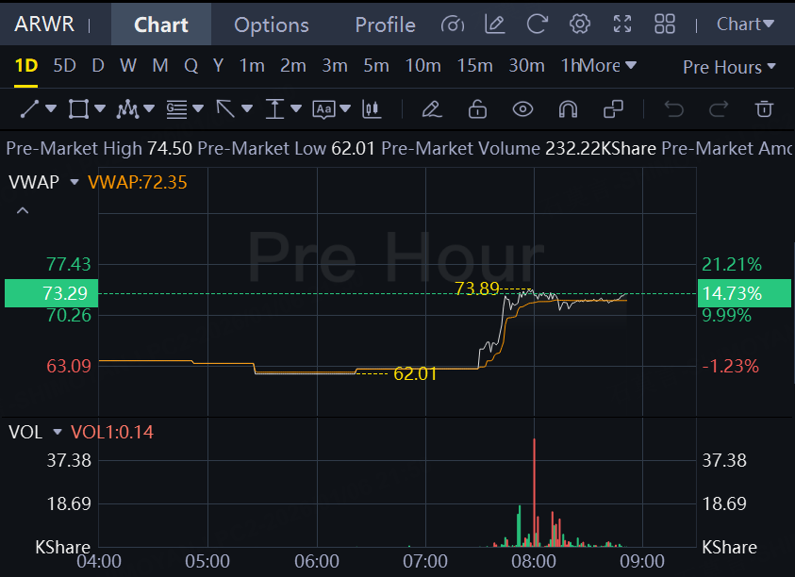Open the multi-chart grid layout
Screen dimensions: 795x577
(665, 25)
